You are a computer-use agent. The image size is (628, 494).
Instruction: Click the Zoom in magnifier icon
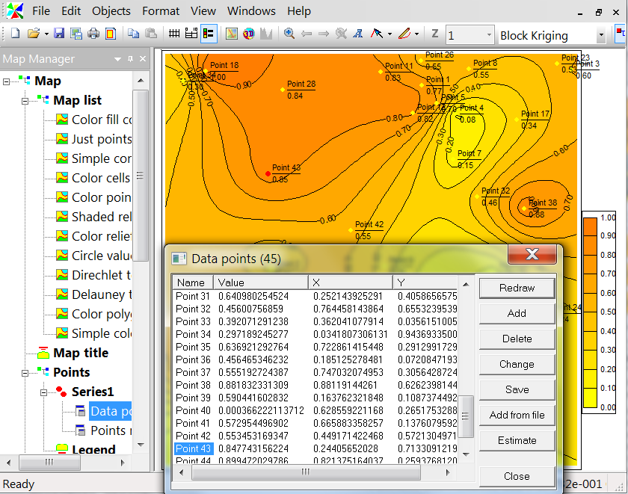(289, 34)
